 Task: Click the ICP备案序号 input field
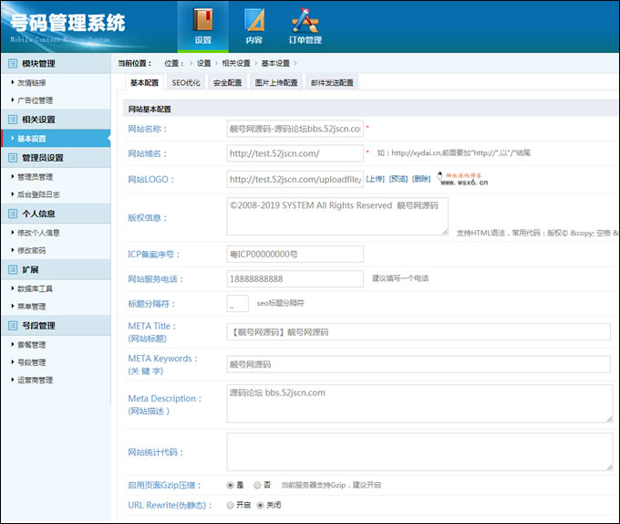tap(294, 254)
